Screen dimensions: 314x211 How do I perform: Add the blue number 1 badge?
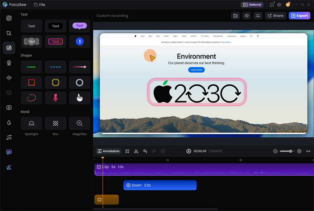point(80,41)
